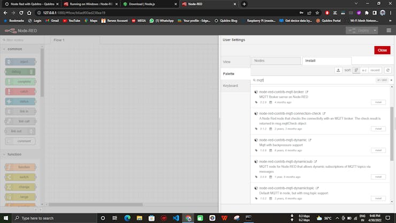Image resolution: width=396 pixels, height=223 pixels.
Task: Close the User Settings panel
Action: [382, 50]
